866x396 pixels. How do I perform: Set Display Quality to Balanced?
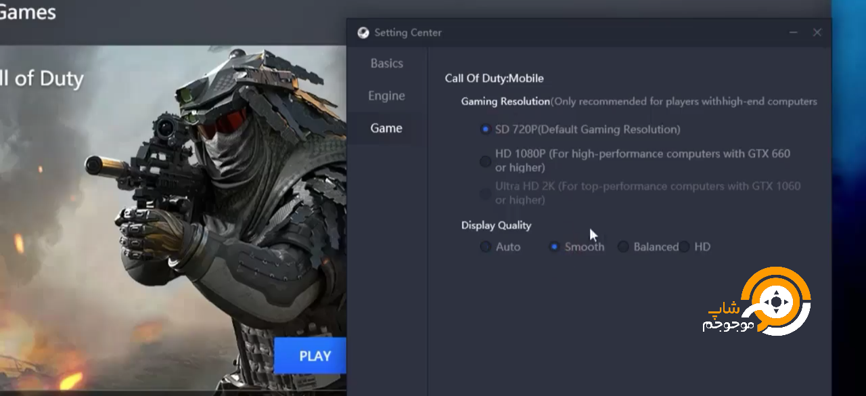tap(623, 247)
